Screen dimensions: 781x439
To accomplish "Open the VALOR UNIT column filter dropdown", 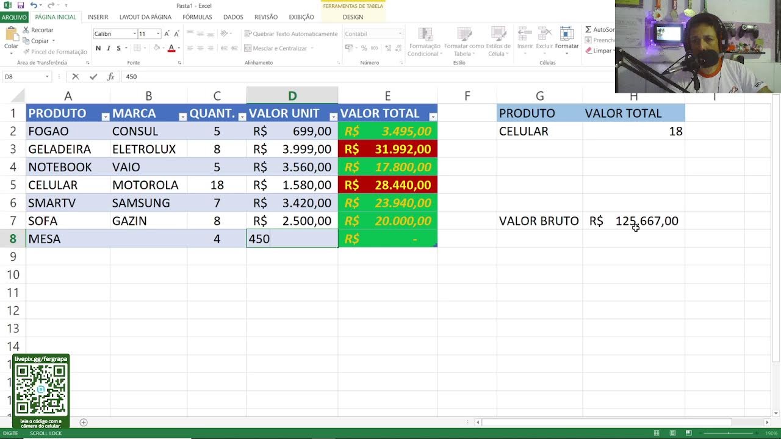I will point(333,116).
